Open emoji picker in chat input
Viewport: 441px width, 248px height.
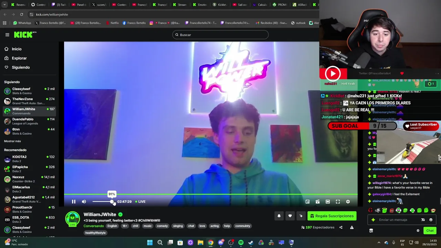tap(431, 220)
